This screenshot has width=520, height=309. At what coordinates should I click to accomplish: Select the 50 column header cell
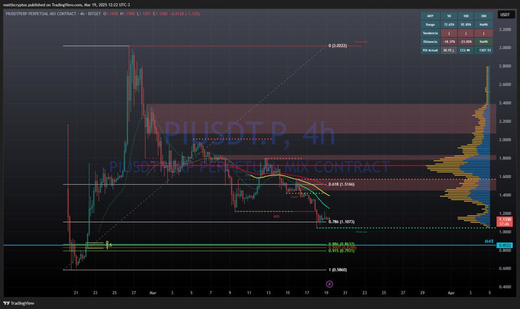tap(449, 15)
